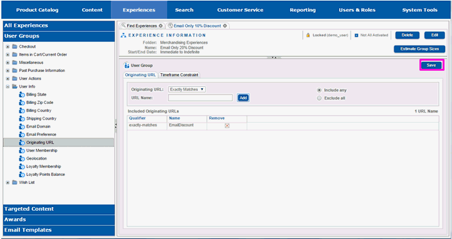Viewport: 452px width, 239px height.
Task: Open the Search menu
Action: coord(184,10)
